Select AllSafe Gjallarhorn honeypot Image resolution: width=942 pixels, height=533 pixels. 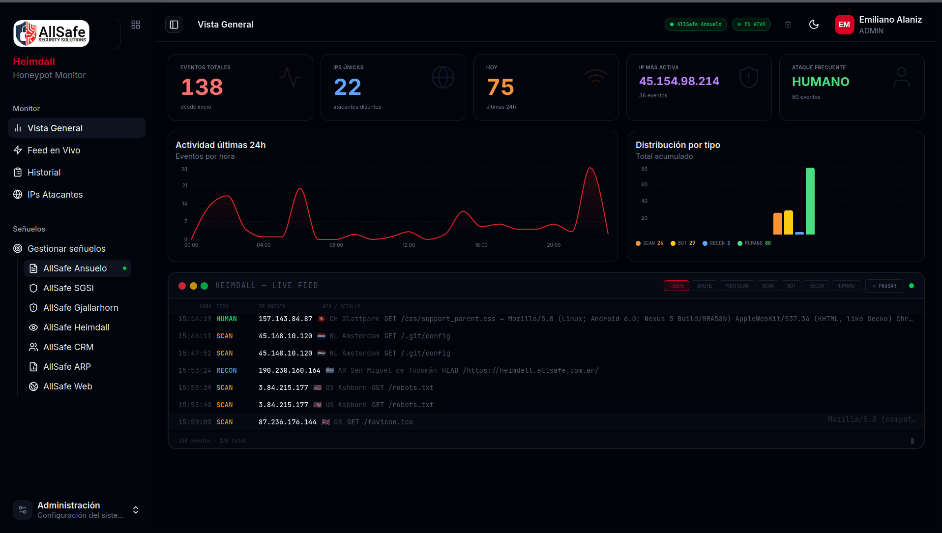pyautogui.click(x=78, y=307)
